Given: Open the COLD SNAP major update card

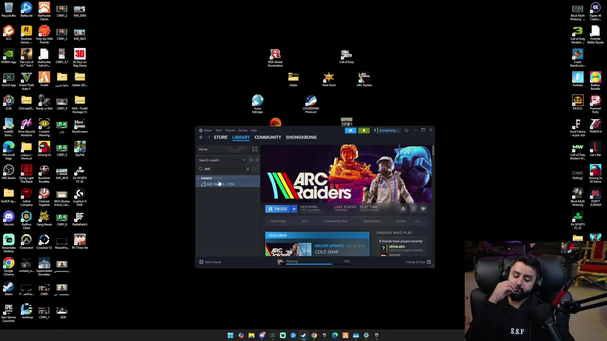Looking at the screenshot, I should (317, 244).
